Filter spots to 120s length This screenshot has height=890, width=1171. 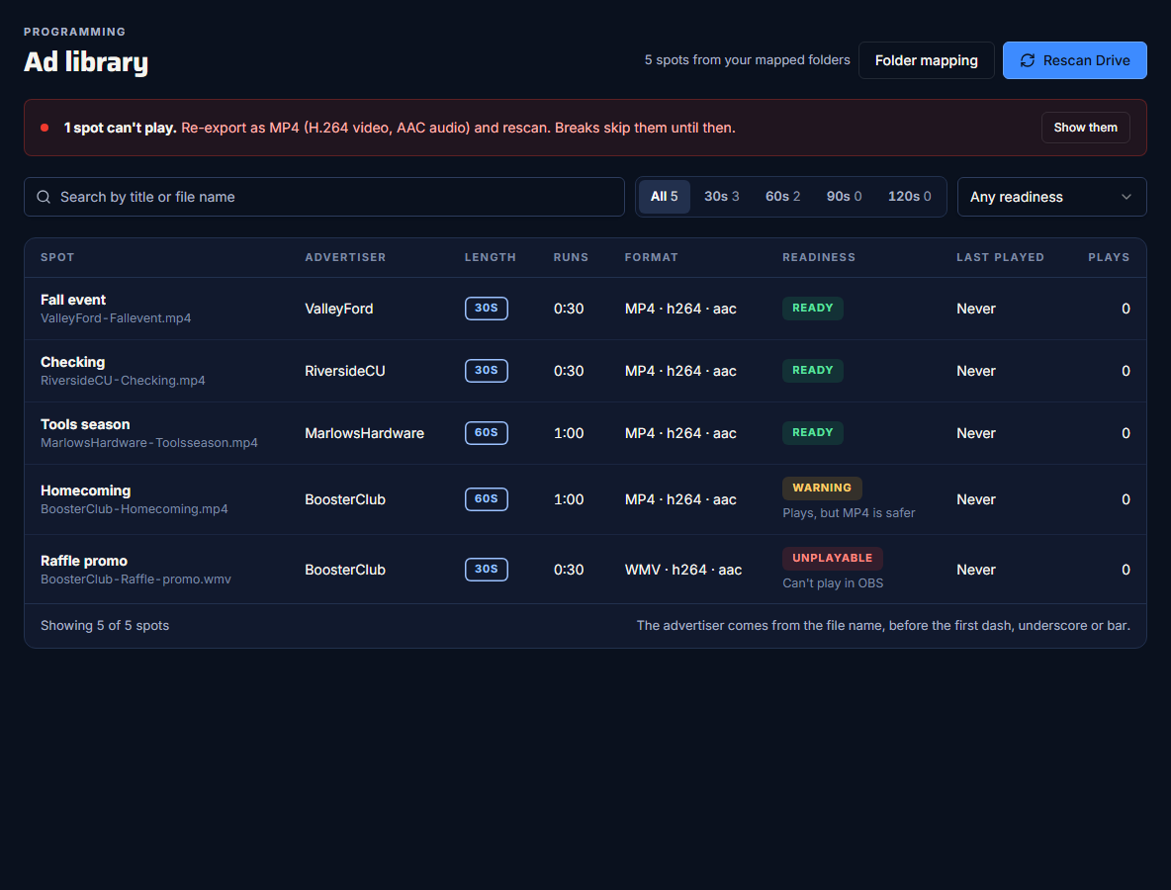click(909, 197)
